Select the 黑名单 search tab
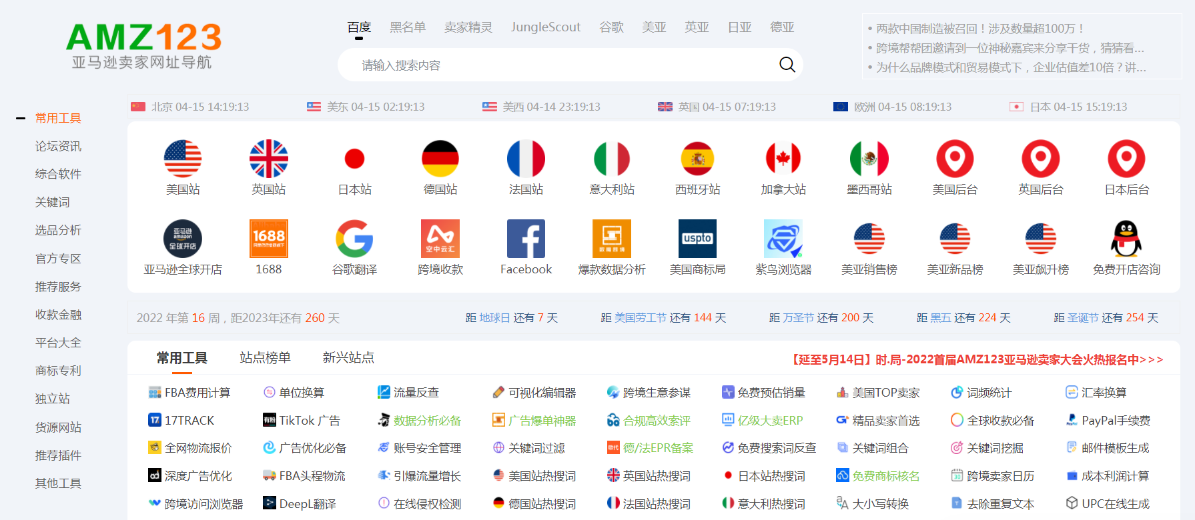The width and height of the screenshot is (1195, 520). click(408, 27)
